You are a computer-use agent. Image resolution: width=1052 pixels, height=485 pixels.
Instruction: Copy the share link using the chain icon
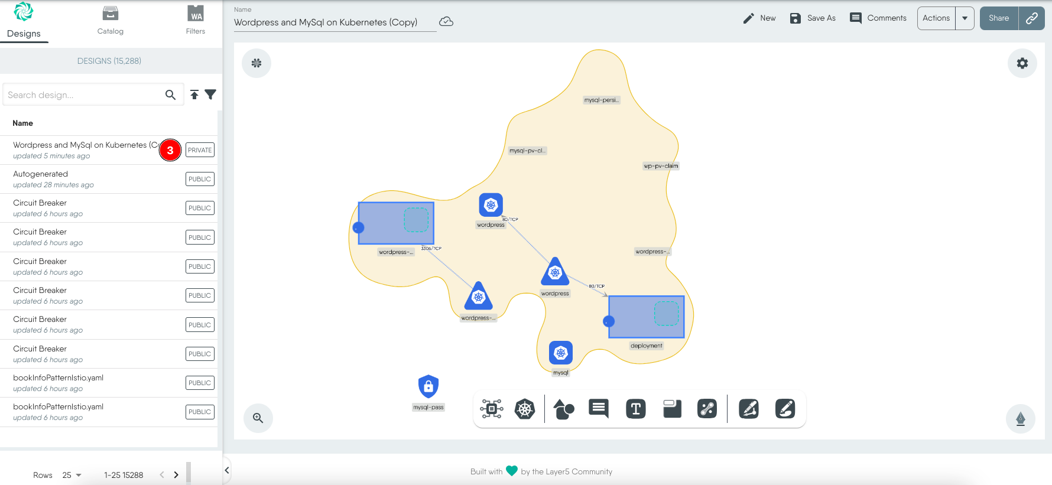pos(1031,18)
